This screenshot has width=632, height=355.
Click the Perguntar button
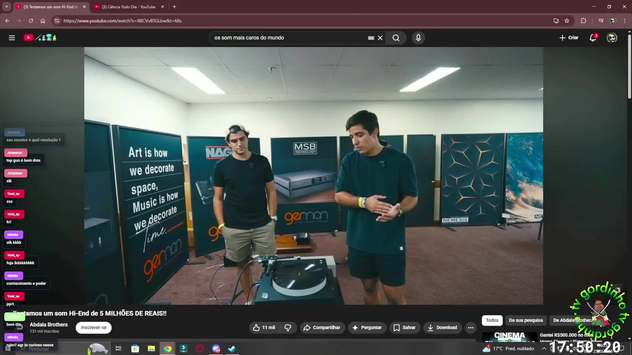tap(366, 327)
